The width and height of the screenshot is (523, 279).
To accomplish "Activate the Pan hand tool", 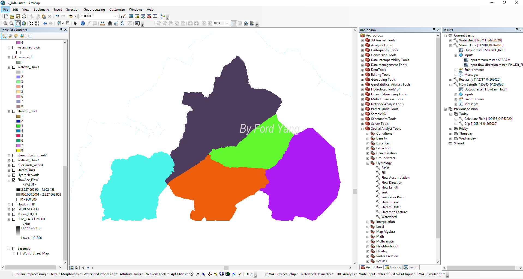I will tap(18, 23).
